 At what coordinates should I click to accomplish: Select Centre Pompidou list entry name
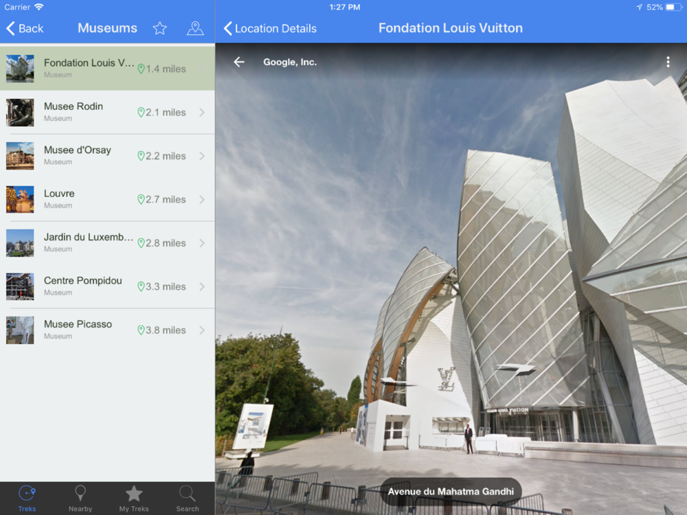[x=83, y=281]
